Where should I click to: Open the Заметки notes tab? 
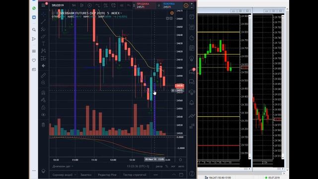(86, 175)
